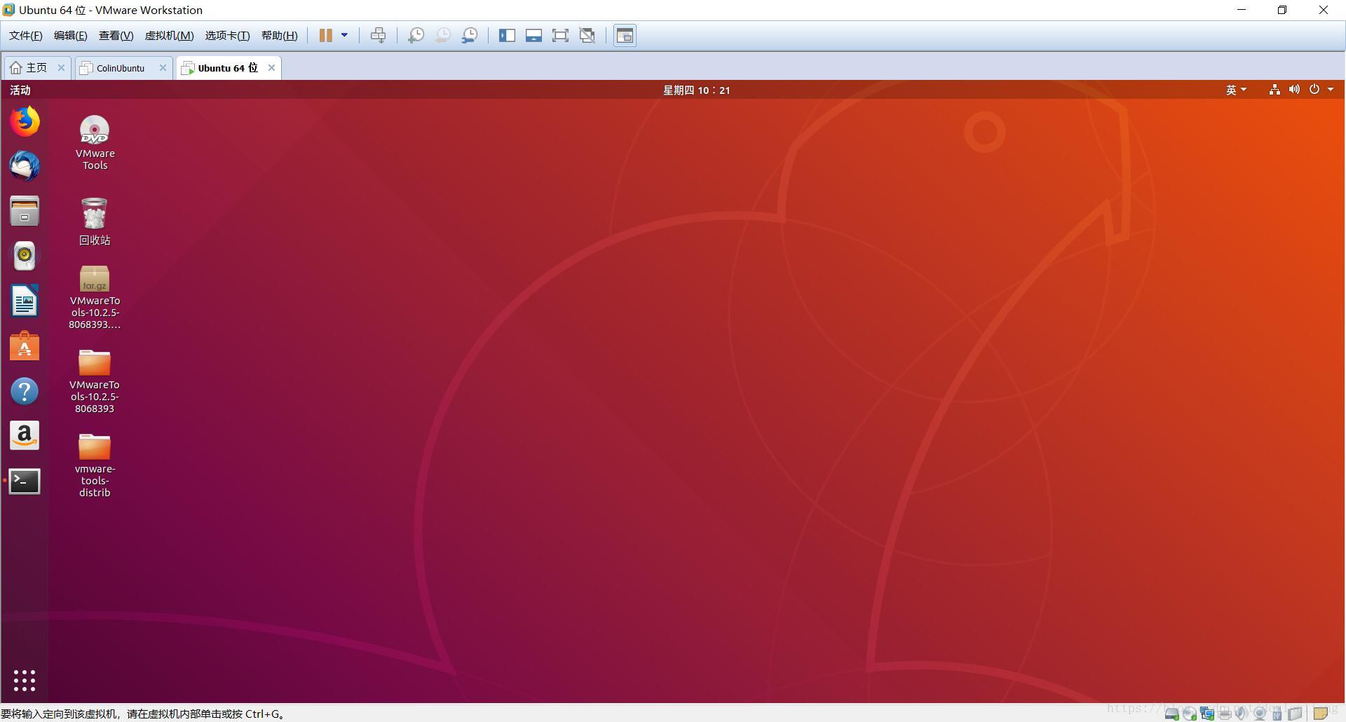
Task: Select the VMwareTools-10.2.5-8068393 folder
Action: click(95, 381)
